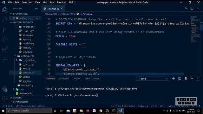Open the Help menu
Screen dimensions: 203x114
point(72,2)
